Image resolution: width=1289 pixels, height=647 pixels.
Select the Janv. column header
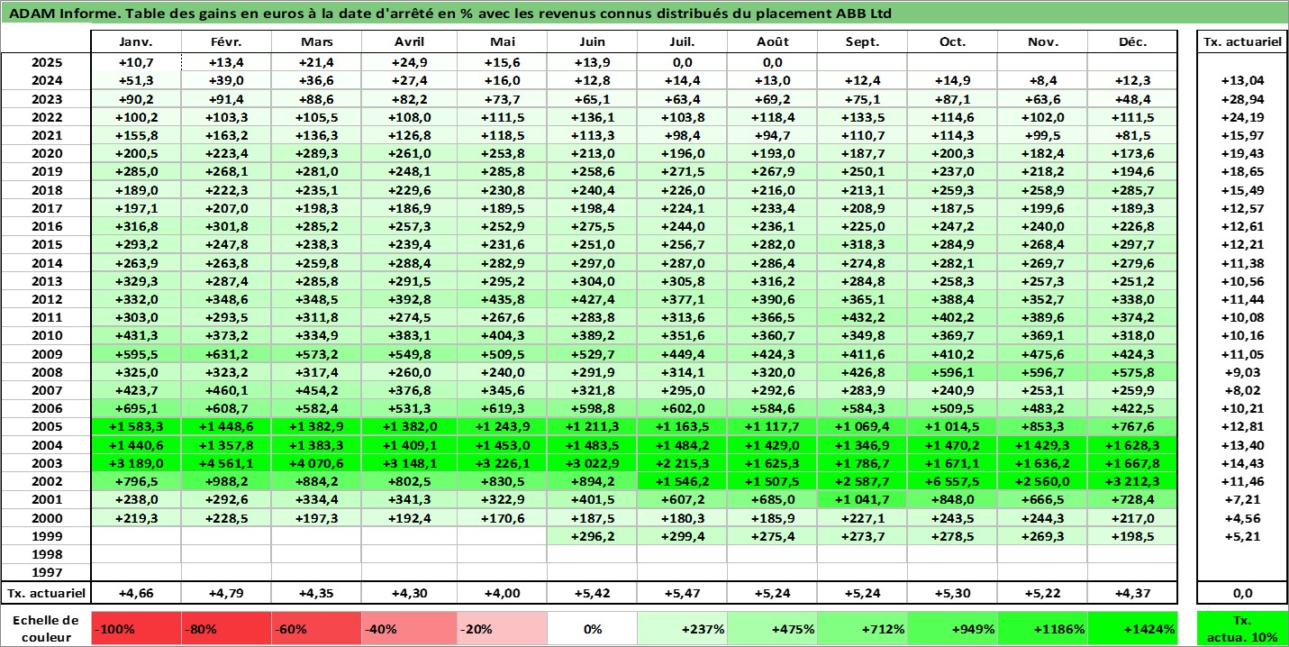[136, 42]
